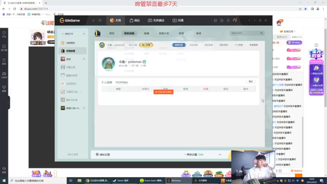Viewport: 327px width, 184px height.
Task: Open the Windows Start menu
Action: pyautogui.click(x=4, y=181)
